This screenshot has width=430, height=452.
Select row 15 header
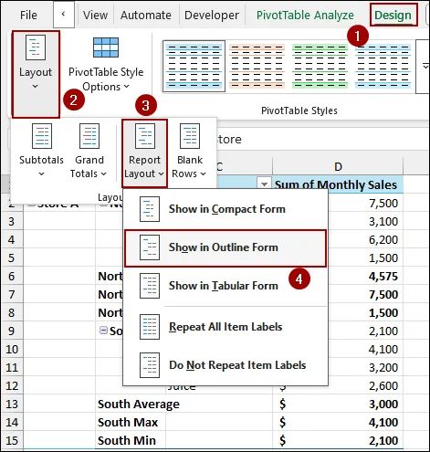(12, 440)
